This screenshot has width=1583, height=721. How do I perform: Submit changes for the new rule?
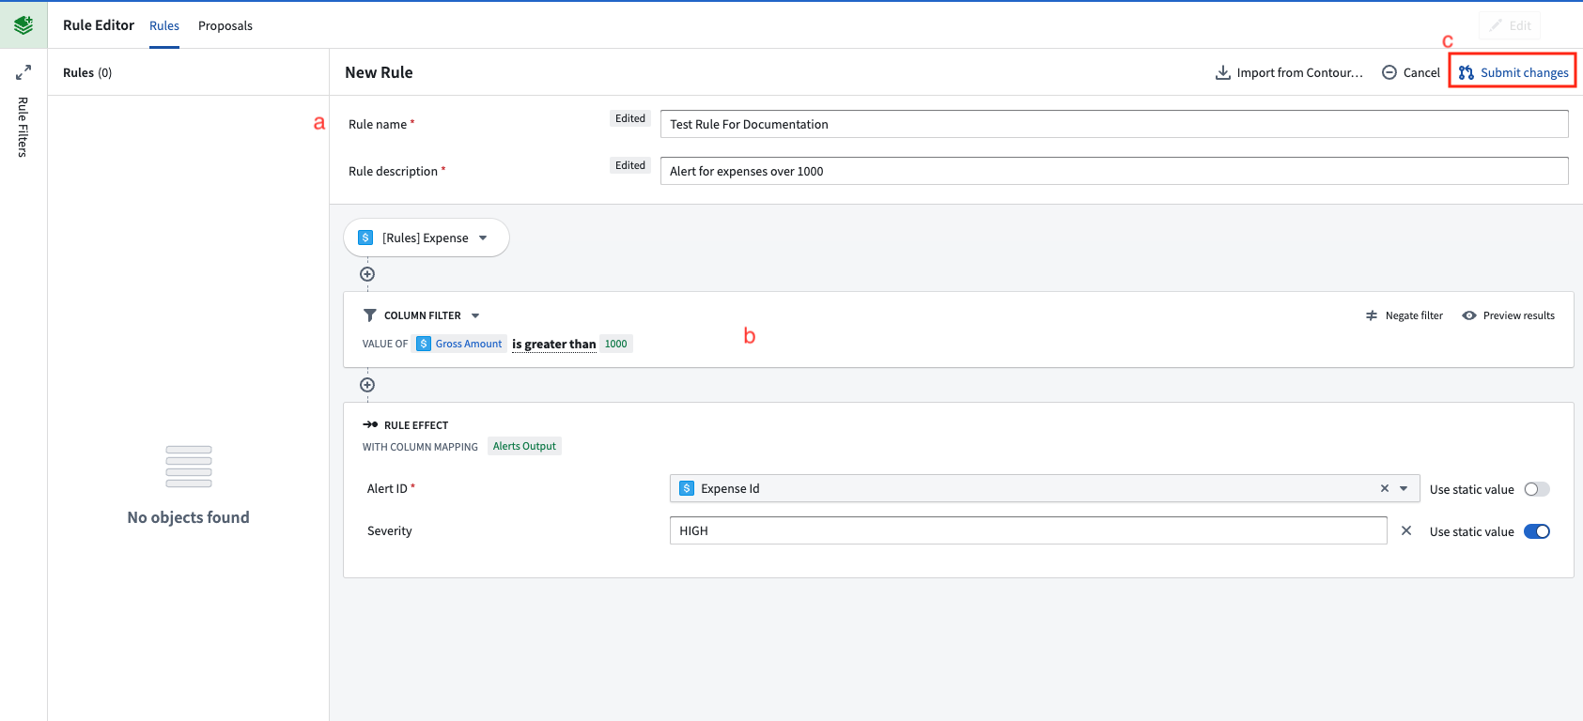click(x=1513, y=72)
